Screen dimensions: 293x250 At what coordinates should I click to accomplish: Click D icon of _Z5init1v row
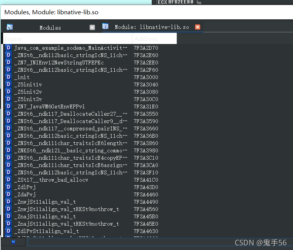pyautogui.click(x=8, y=84)
